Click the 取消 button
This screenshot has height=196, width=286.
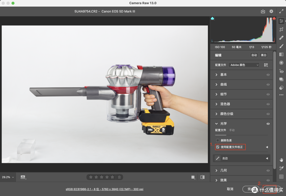point(230,189)
